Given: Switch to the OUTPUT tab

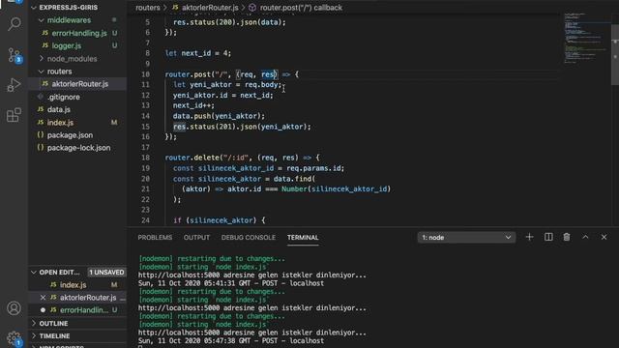Looking at the screenshot, I should coord(196,238).
